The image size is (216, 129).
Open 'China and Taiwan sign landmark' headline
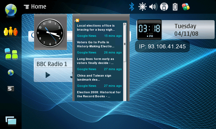pyautogui.click(x=94, y=77)
